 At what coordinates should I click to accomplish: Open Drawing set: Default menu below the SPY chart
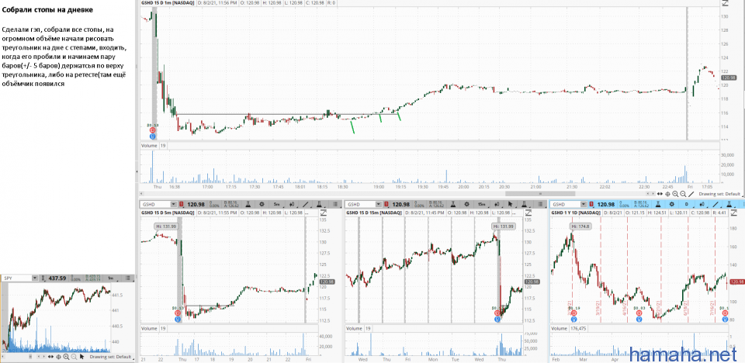pyautogui.click(x=111, y=356)
